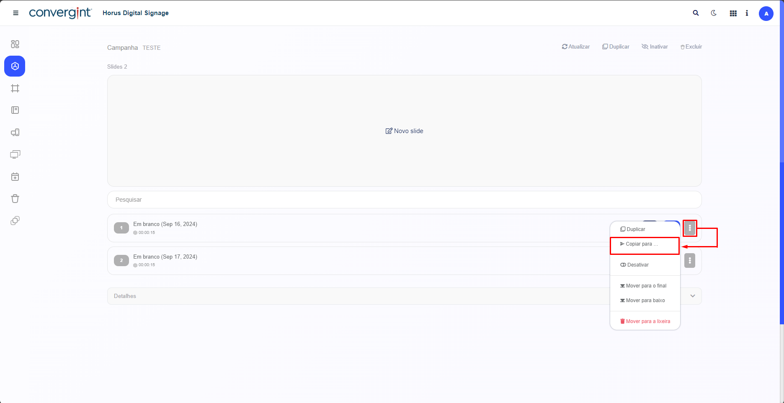Open three-dot menu for slide 2

(690, 261)
